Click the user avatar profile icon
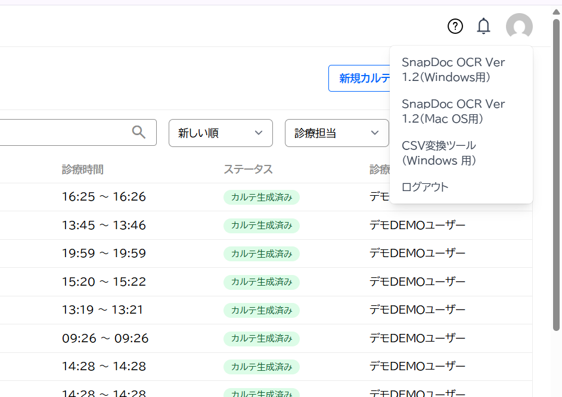562x397 pixels. coord(519,26)
